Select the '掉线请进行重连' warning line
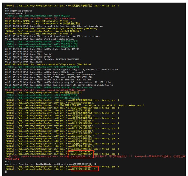 click(x=43, y=23)
